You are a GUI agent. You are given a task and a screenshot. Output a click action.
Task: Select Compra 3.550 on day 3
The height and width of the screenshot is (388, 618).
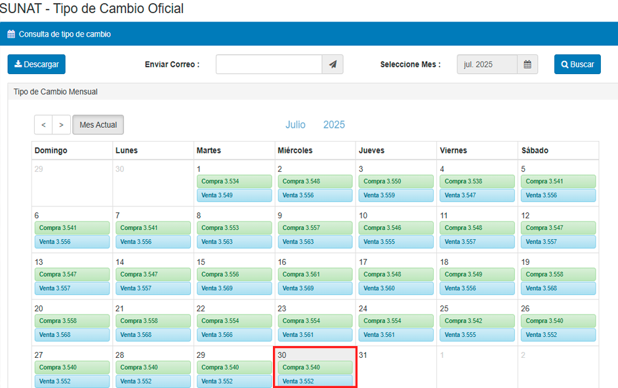pos(396,181)
